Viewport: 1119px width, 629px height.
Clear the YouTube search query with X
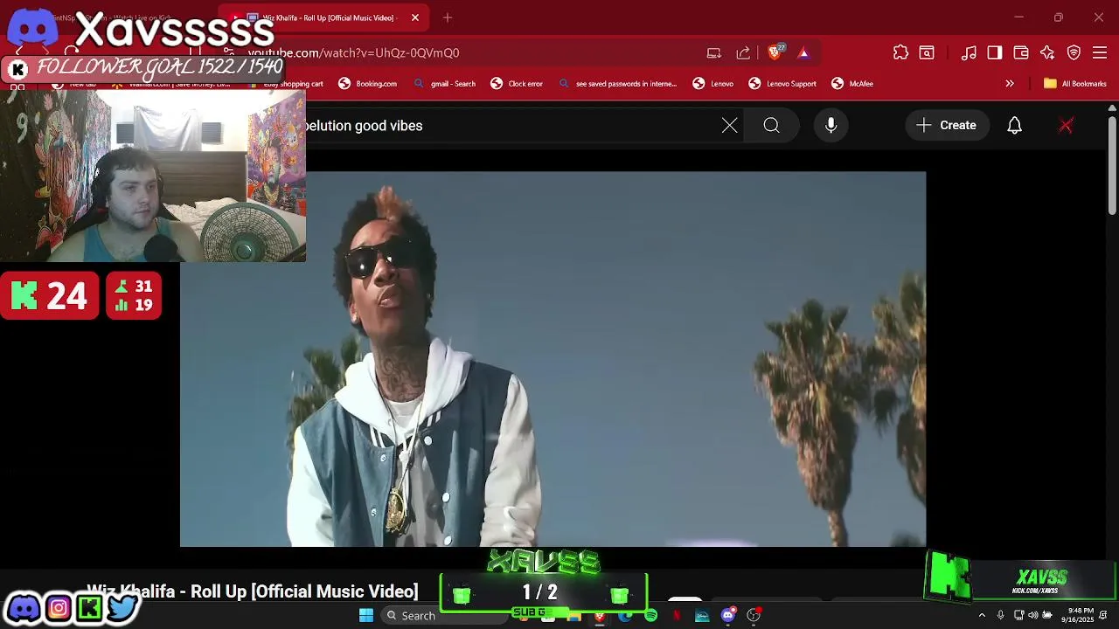pos(730,126)
